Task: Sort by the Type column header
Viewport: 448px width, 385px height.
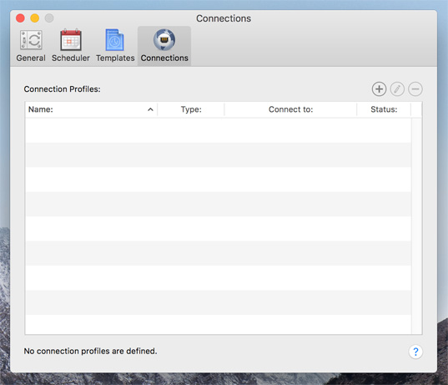Action: pyautogui.click(x=191, y=109)
